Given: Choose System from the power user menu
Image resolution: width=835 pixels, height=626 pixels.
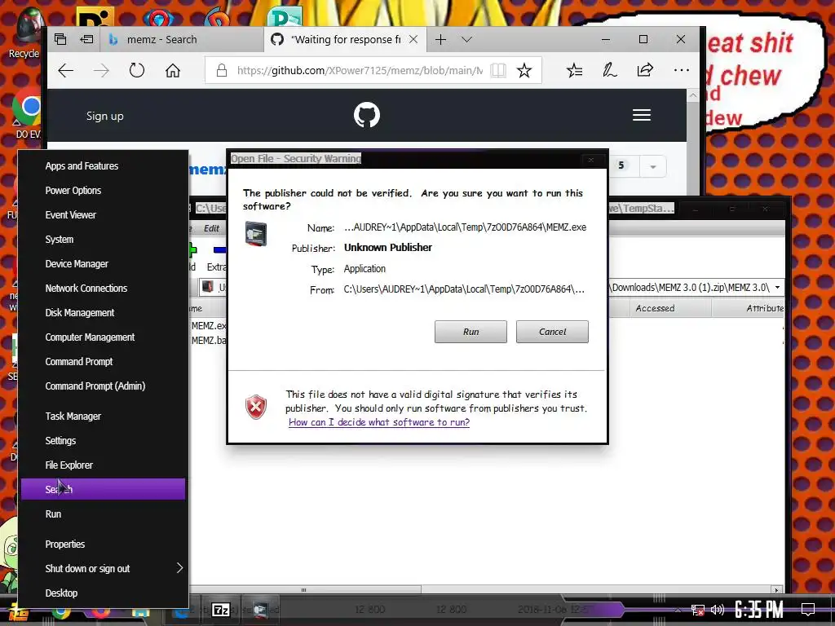Looking at the screenshot, I should point(59,240).
